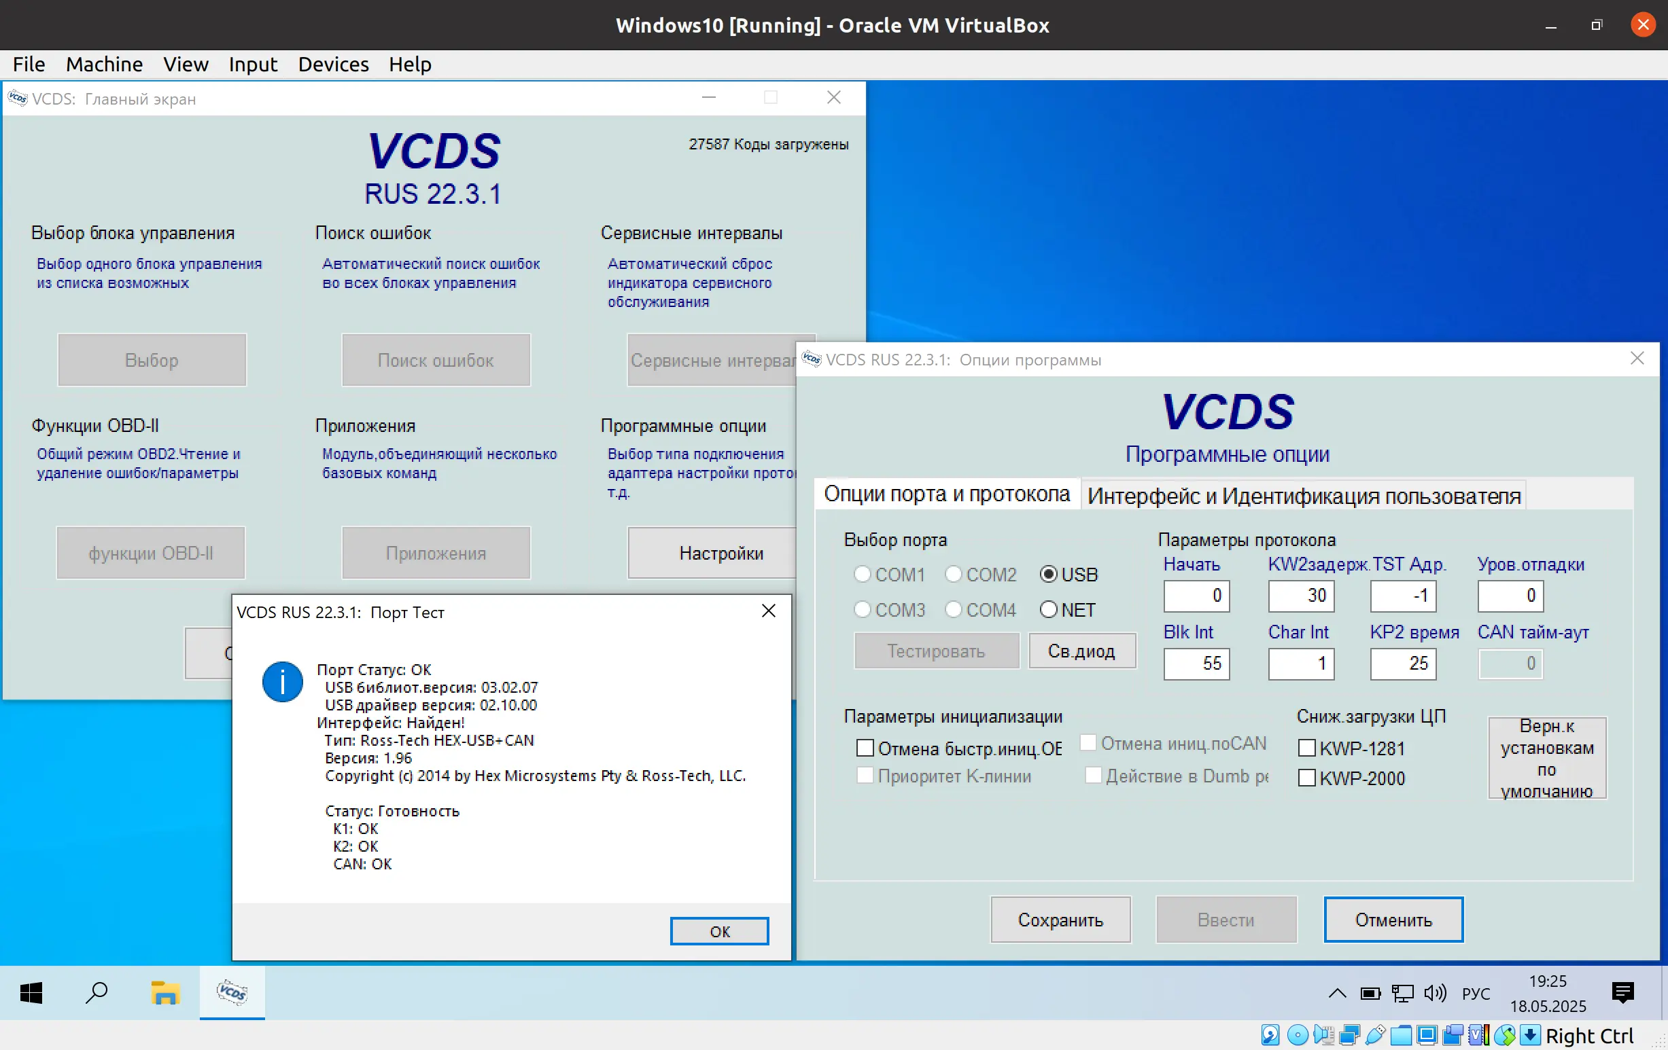Screen dimensions: 1668x1050
Task: Open Windows taskbar search
Action: pyautogui.click(x=97, y=992)
